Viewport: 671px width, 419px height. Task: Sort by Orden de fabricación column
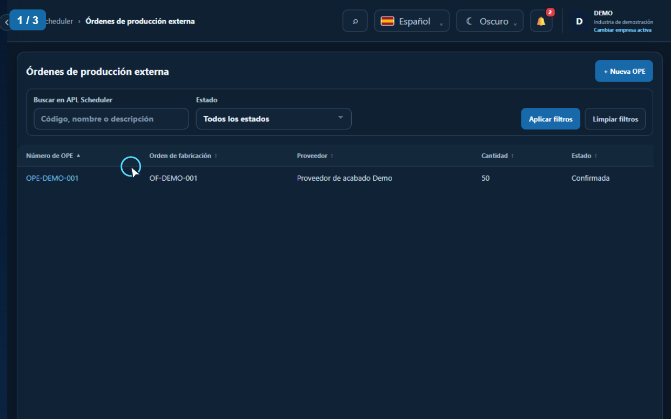tap(180, 156)
